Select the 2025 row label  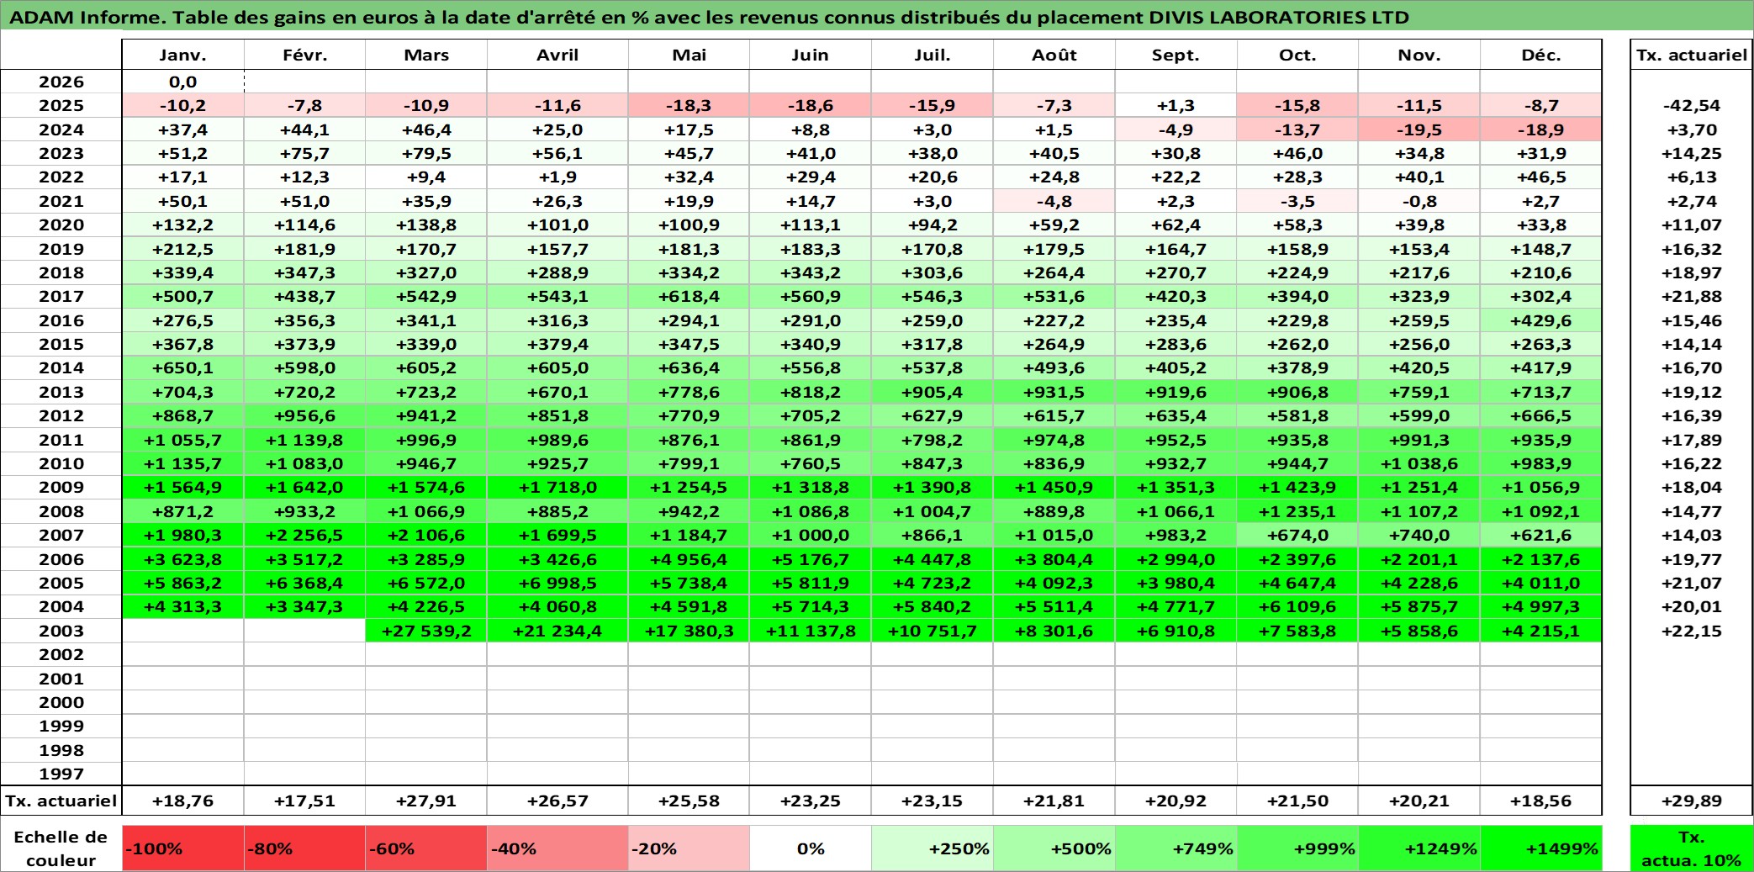pyautogui.click(x=61, y=105)
